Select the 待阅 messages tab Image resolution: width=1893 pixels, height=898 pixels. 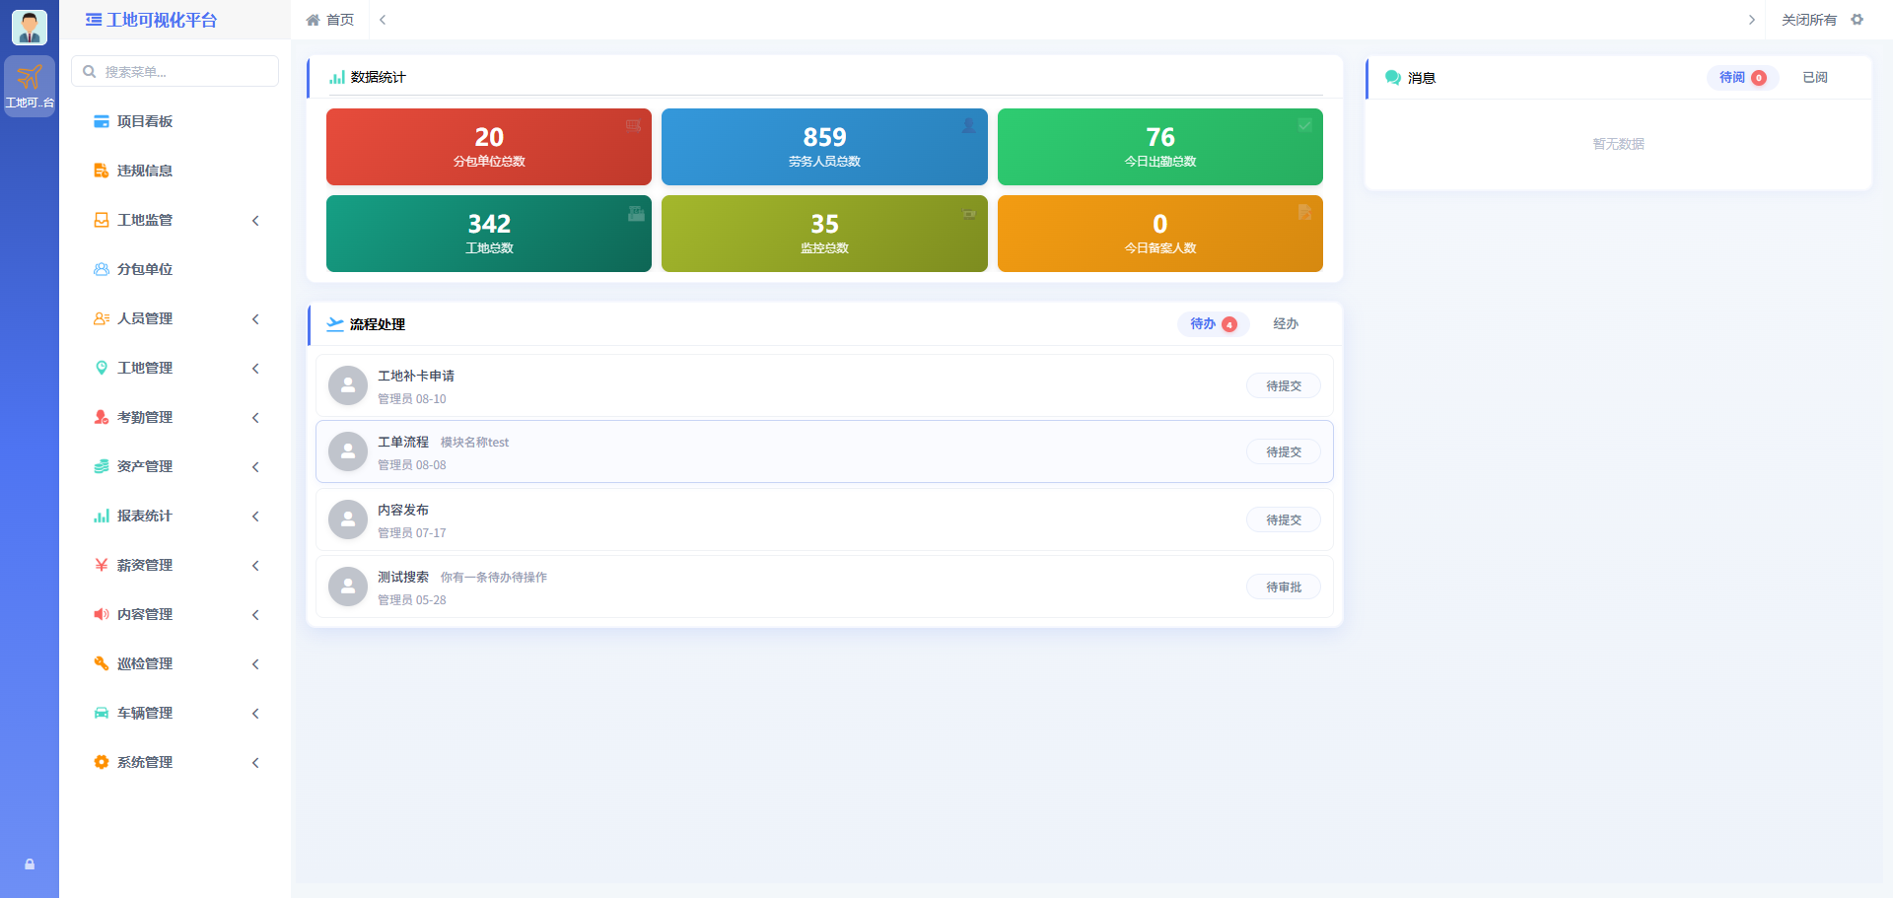pyautogui.click(x=1743, y=78)
